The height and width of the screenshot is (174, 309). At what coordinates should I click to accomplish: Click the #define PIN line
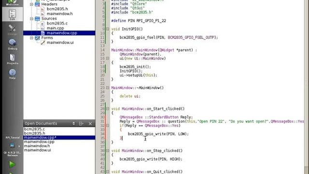pyautogui.click(x=139, y=21)
